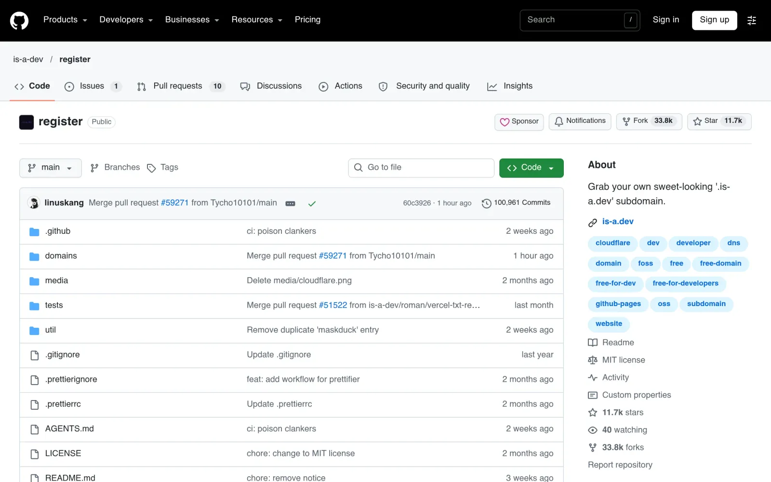Switch to the Pull requests tab
Viewport: 771px width, 482px height.
pos(181,86)
